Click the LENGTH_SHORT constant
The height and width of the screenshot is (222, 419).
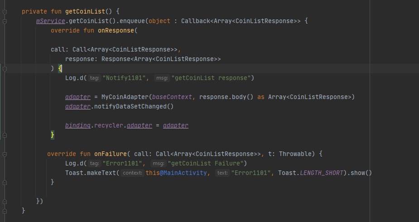322,173
